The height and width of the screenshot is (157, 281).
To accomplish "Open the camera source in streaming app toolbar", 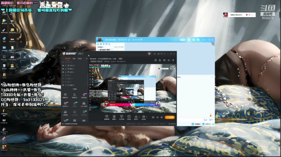I will pyautogui.click(x=114, y=117).
